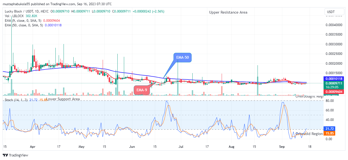
Task: Click the 0.00025000 price axis label
Action: pos(334,54)
